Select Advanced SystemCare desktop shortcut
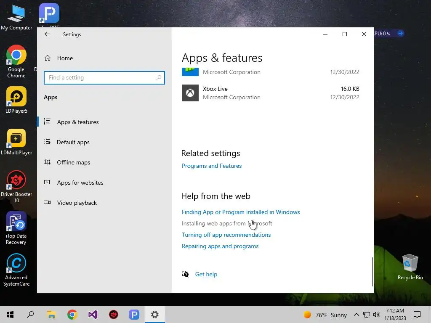This screenshot has width=431, height=323. point(16,270)
